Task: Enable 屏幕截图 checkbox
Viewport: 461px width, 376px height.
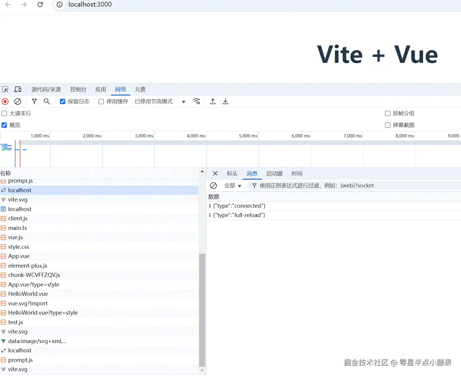Action: tap(388, 125)
